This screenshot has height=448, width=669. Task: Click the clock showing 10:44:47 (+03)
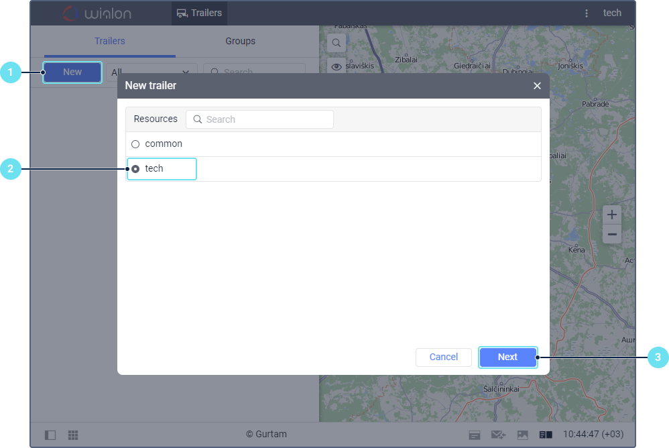click(x=593, y=435)
